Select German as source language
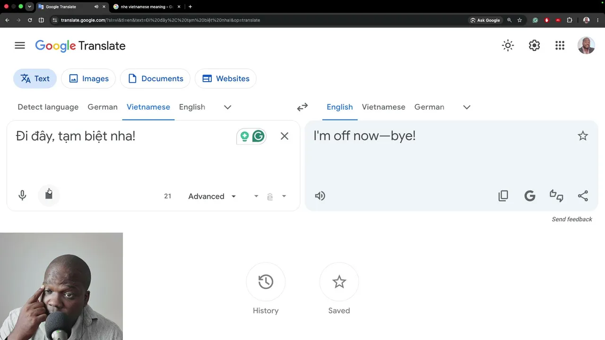605x340 pixels. click(x=103, y=107)
